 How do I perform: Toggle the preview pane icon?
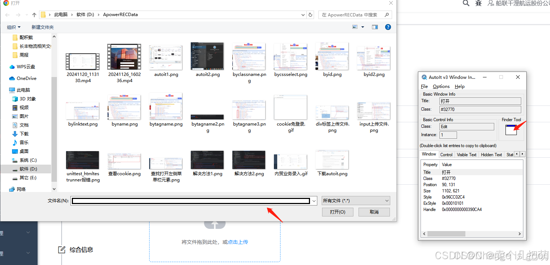coord(375,27)
